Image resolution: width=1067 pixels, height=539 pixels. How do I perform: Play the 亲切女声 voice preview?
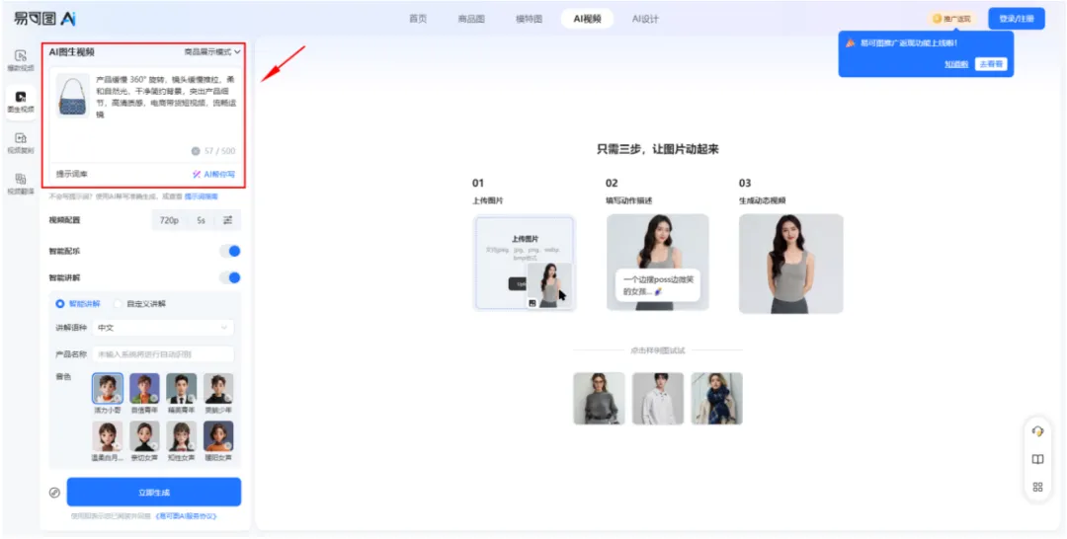pyautogui.click(x=154, y=446)
